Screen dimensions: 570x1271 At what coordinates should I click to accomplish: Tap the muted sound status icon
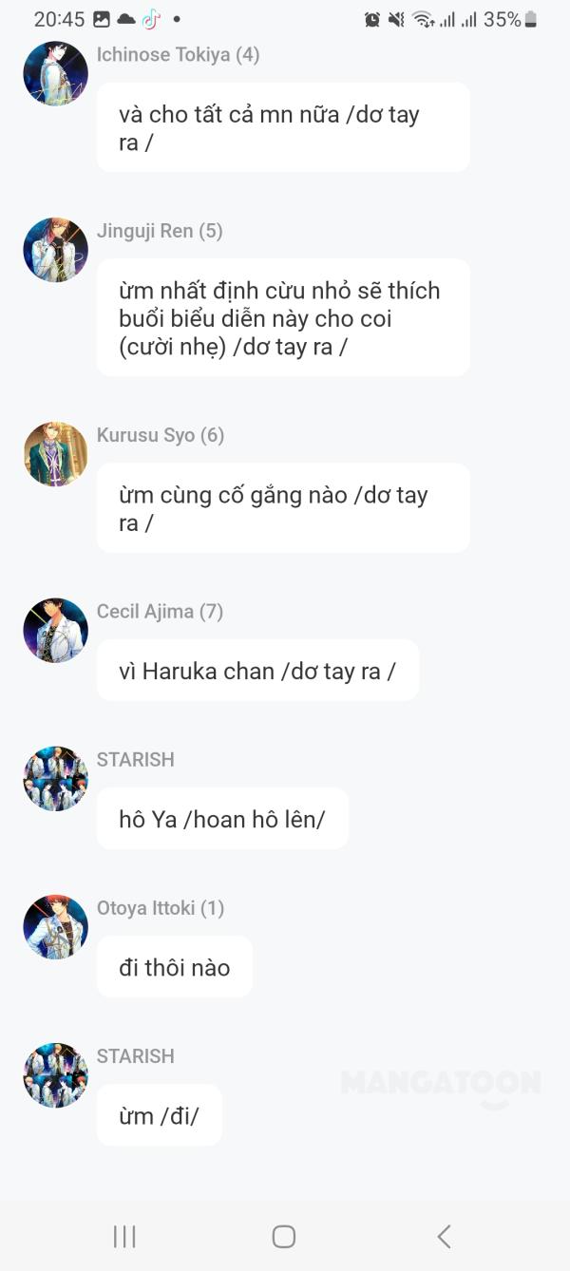[x=396, y=19]
